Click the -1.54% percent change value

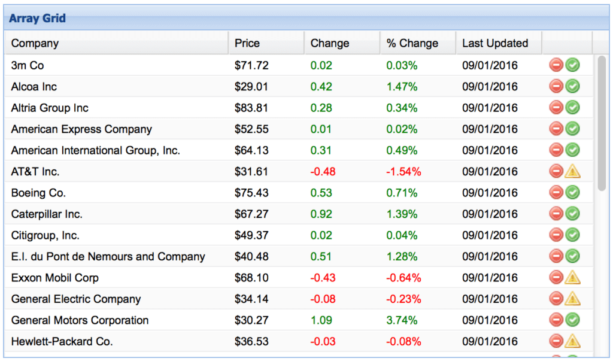pos(403,171)
